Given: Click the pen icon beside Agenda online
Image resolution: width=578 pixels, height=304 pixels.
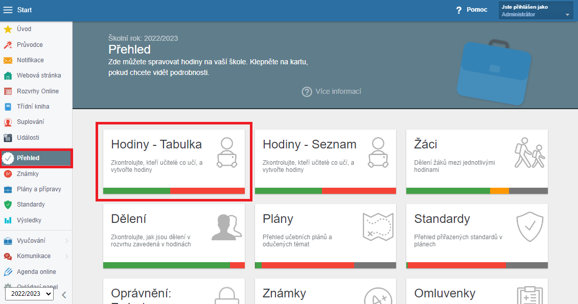Looking at the screenshot, I should (x=8, y=272).
